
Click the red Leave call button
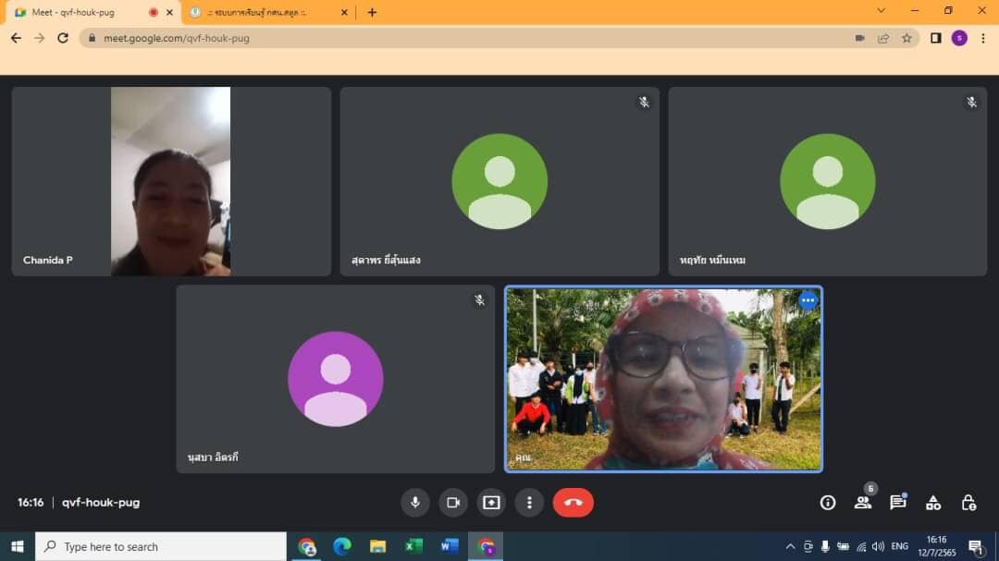click(x=573, y=503)
